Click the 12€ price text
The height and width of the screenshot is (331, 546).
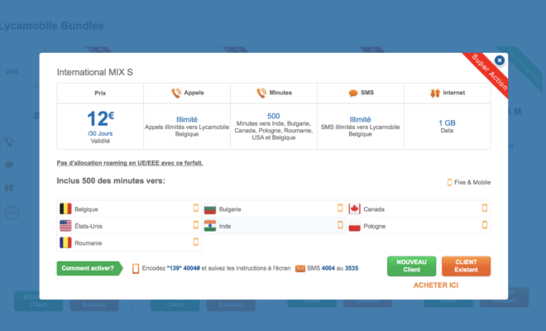[101, 118]
